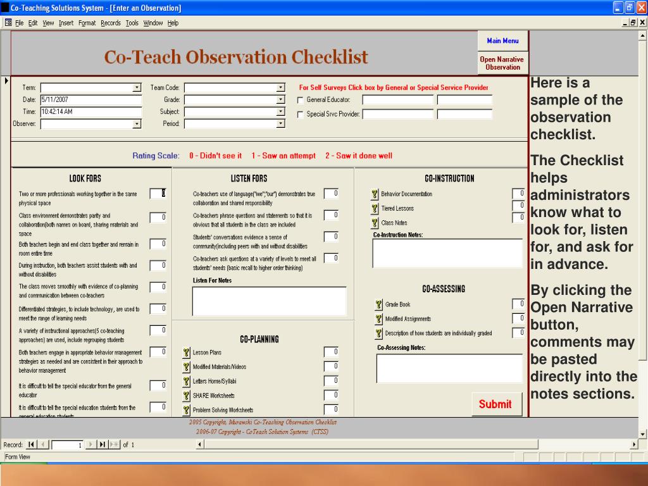The height and width of the screenshot is (486, 648).
Task: Click help icon beside Class Notes
Action: [375, 223]
